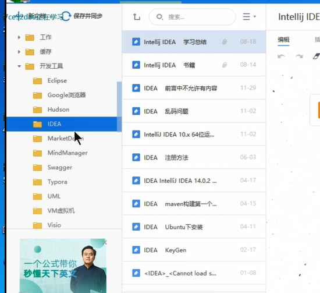Click the save and sync icon

point(66,16)
